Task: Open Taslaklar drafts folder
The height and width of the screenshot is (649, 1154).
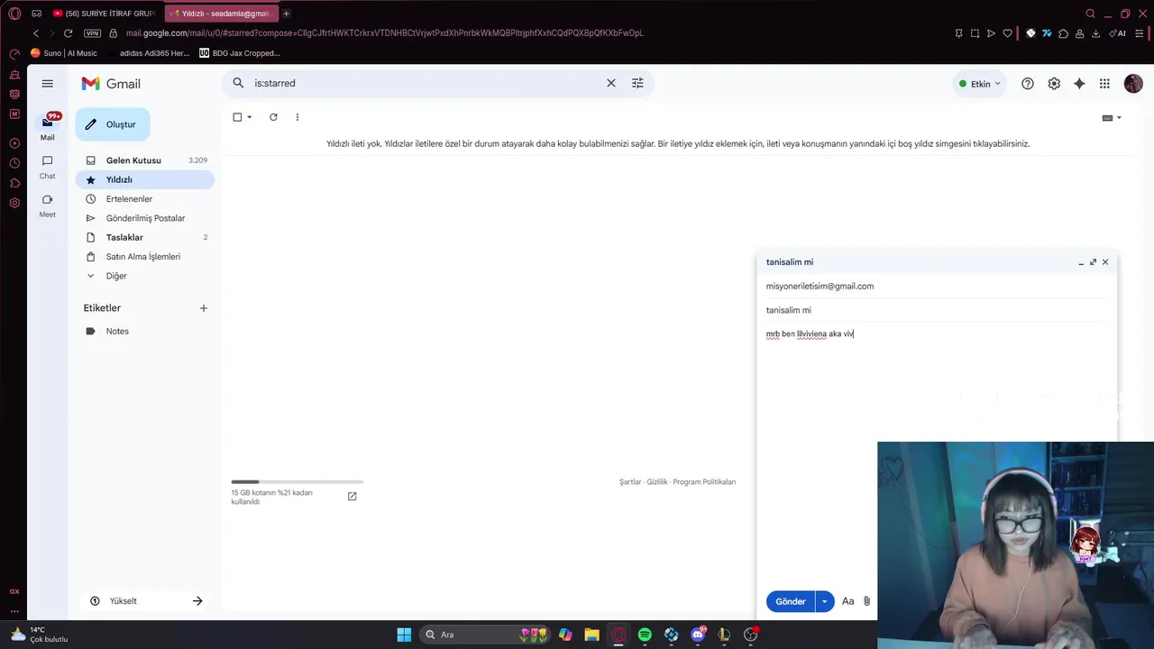Action: coord(144,237)
